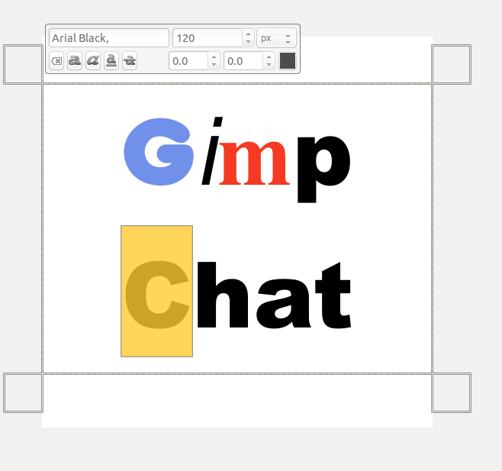This screenshot has width=502, height=471.
Task: Click the kerning value field
Action: click(243, 61)
